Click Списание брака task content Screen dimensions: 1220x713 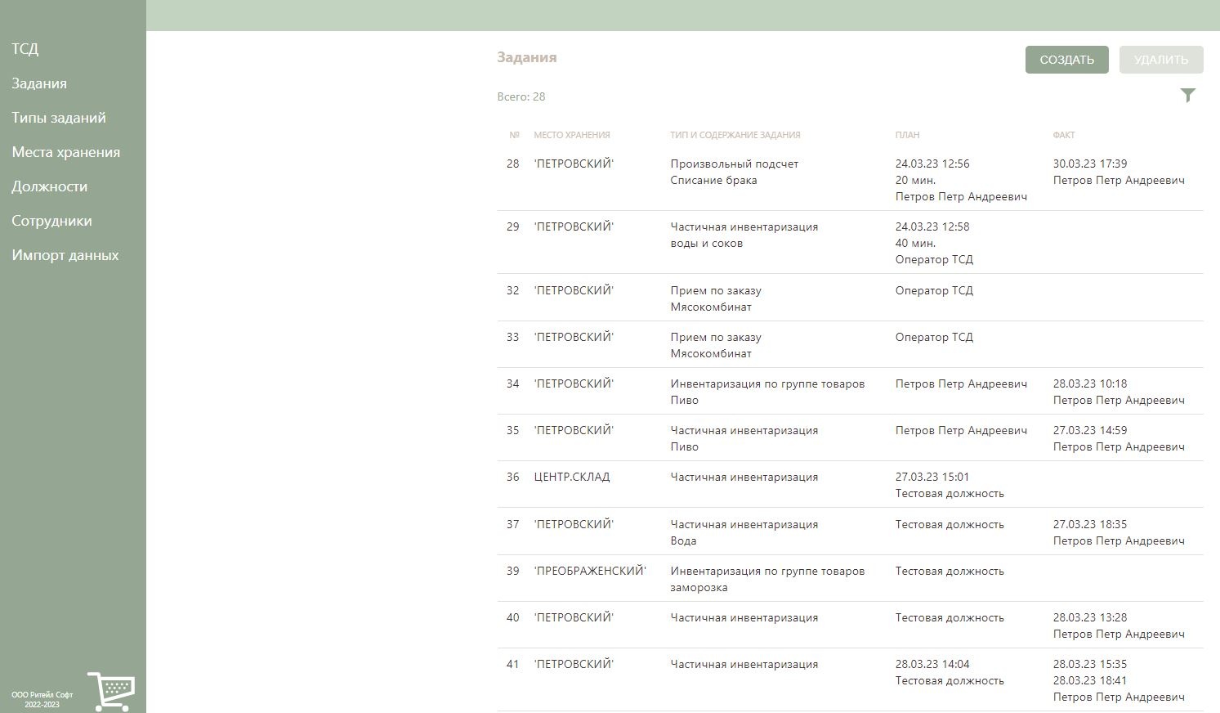713,180
